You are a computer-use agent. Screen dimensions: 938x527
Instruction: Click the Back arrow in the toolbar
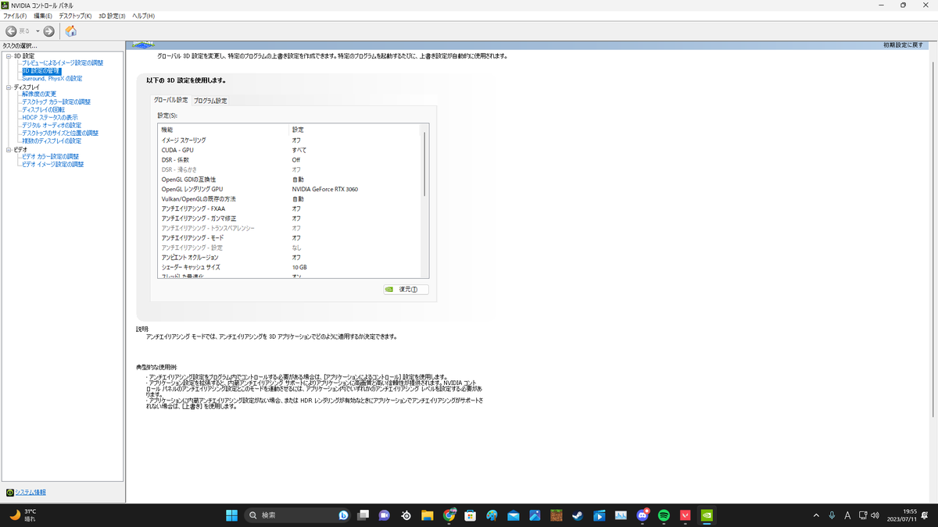(x=11, y=31)
